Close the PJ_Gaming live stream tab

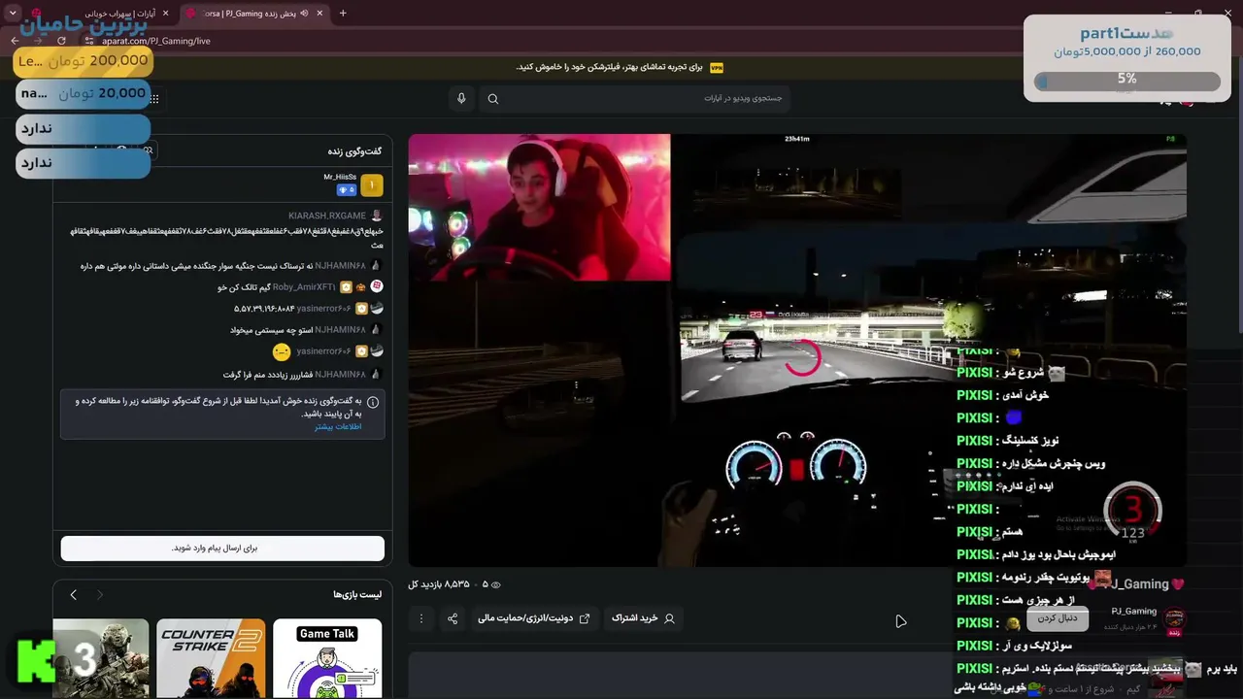point(319,14)
